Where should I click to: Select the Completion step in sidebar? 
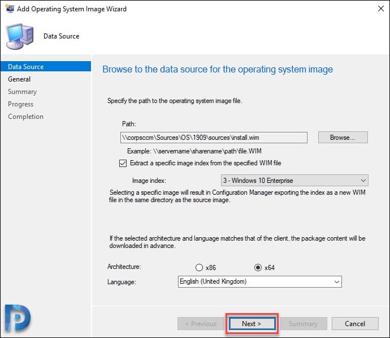pyautogui.click(x=25, y=117)
